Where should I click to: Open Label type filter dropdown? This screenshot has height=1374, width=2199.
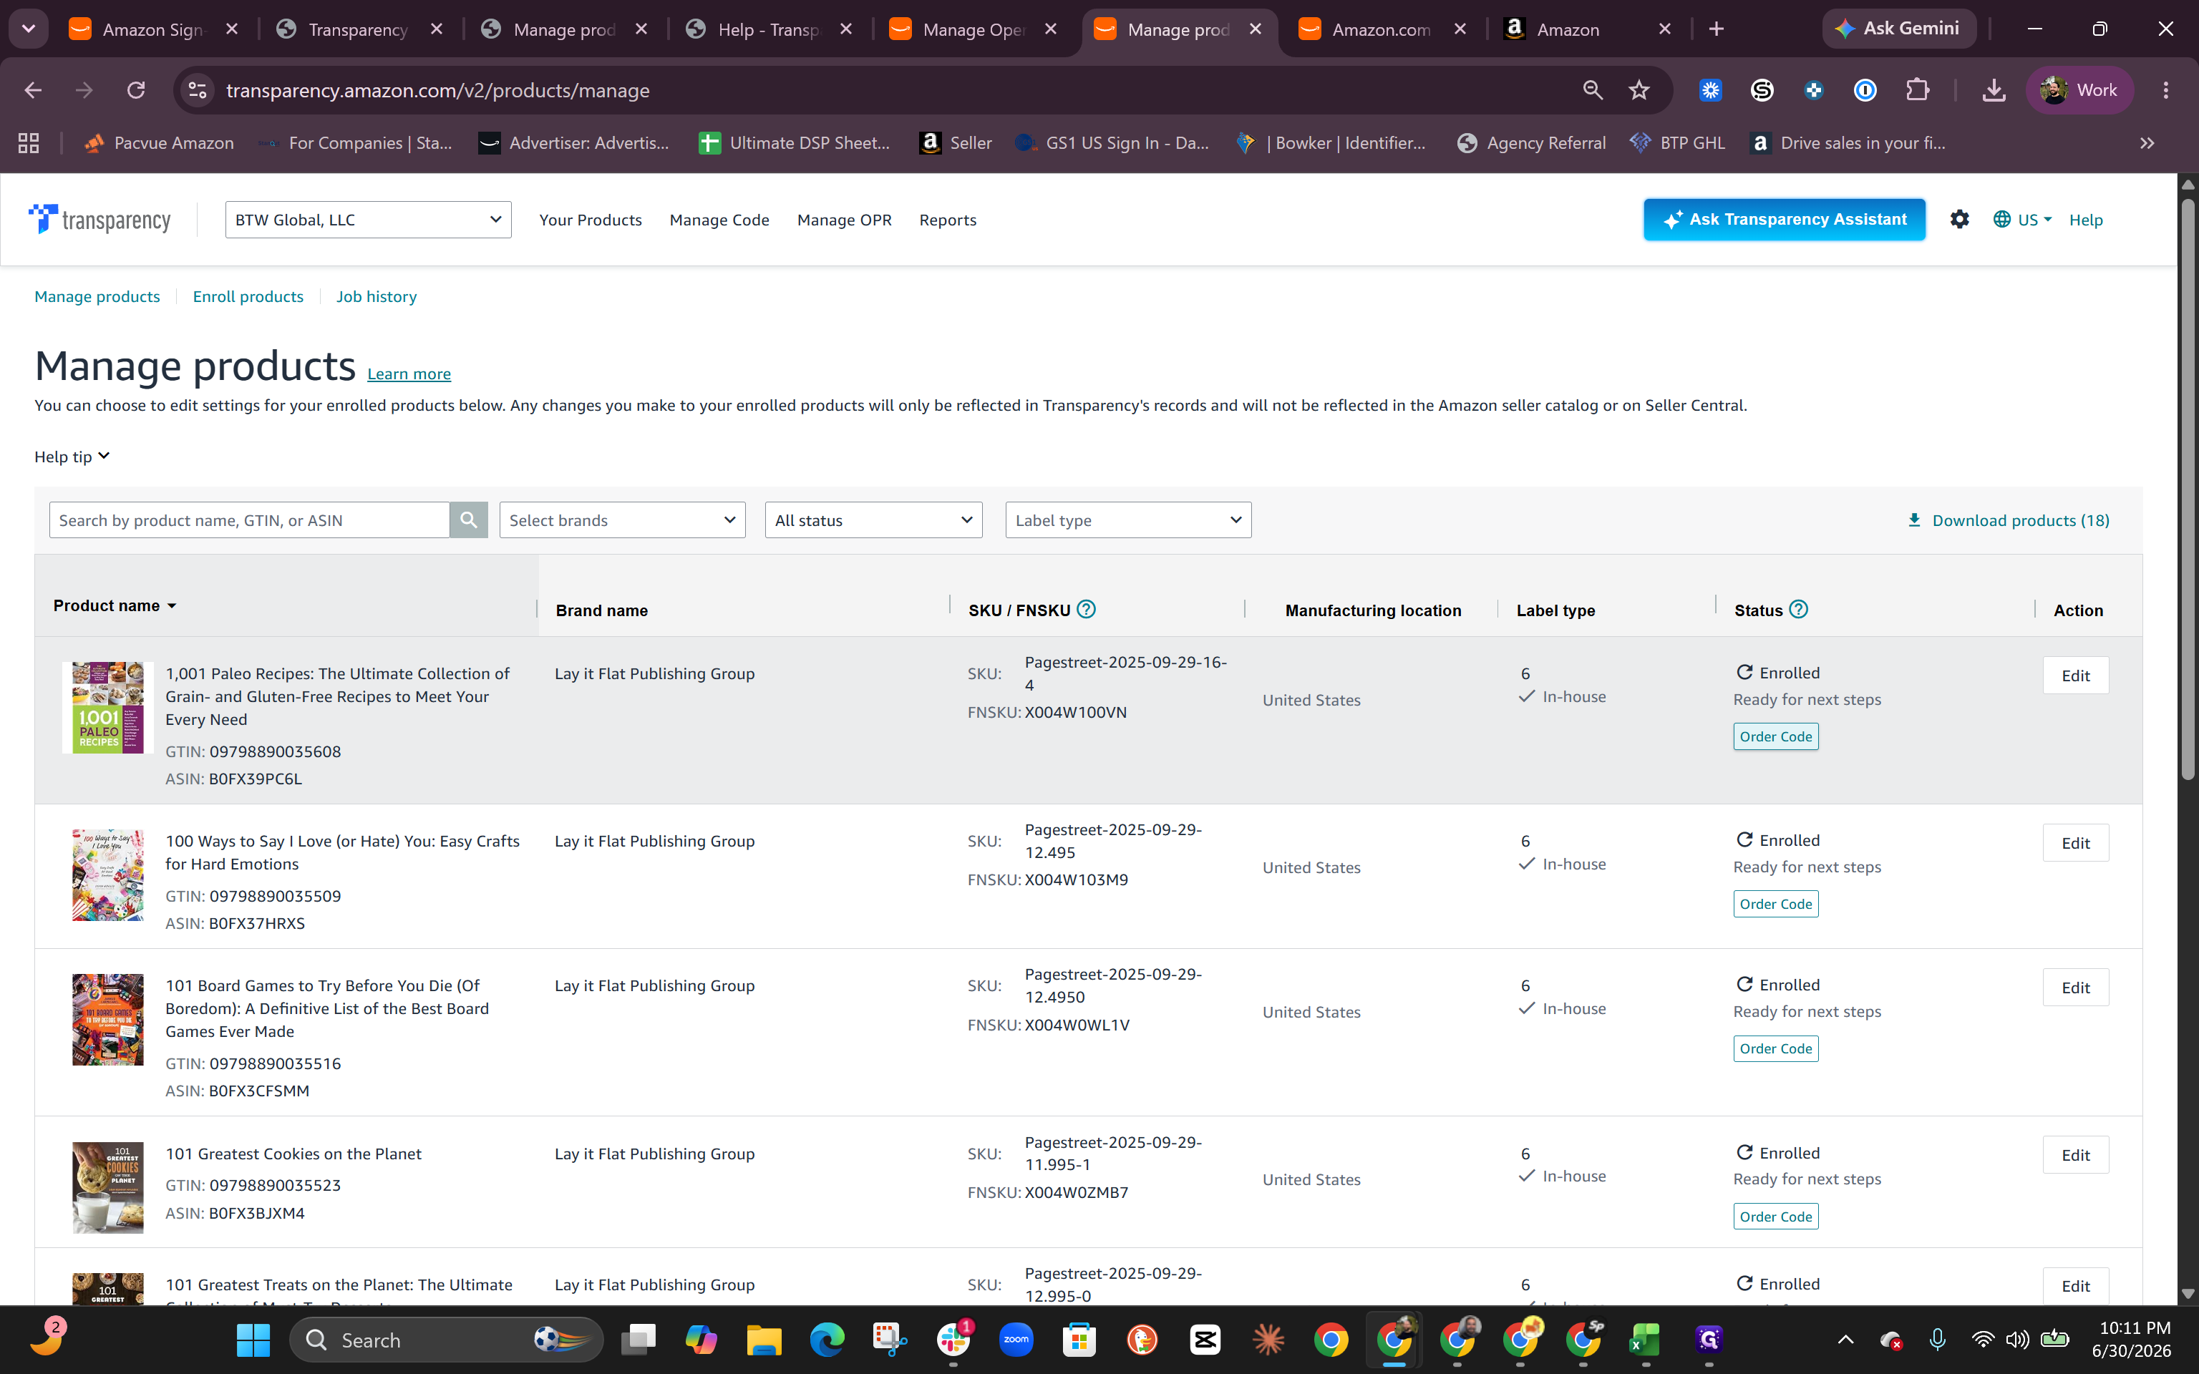1127,520
